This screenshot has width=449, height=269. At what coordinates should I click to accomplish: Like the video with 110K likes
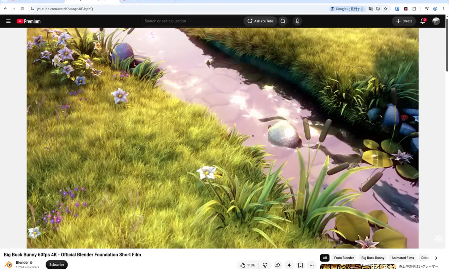tap(247, 265)
